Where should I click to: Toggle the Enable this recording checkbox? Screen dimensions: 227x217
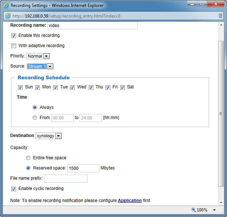tap(14, 35)
